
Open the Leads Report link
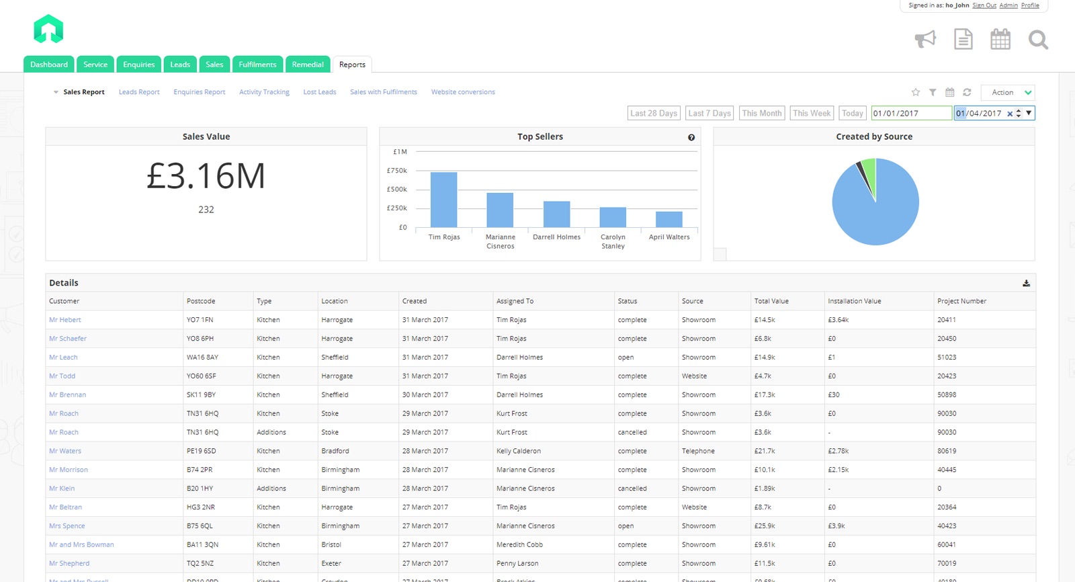(x=139, y=92)
